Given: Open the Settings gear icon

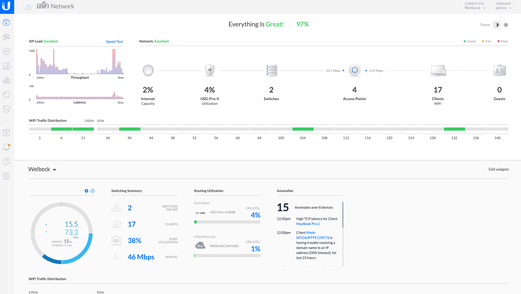Looking at the screenshot, I should [6, 176].
